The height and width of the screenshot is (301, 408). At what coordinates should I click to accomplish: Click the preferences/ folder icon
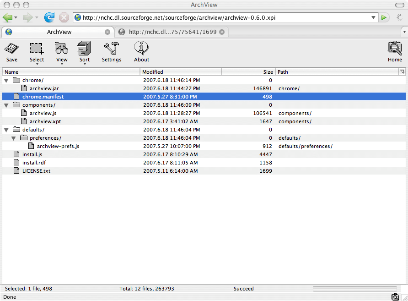[24, 137]
